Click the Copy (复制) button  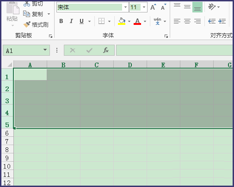33,14
